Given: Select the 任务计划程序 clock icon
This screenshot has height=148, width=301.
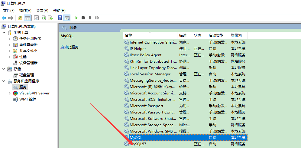Looking at the screenshot, I should pyautogui.click(x=15, y=39).
